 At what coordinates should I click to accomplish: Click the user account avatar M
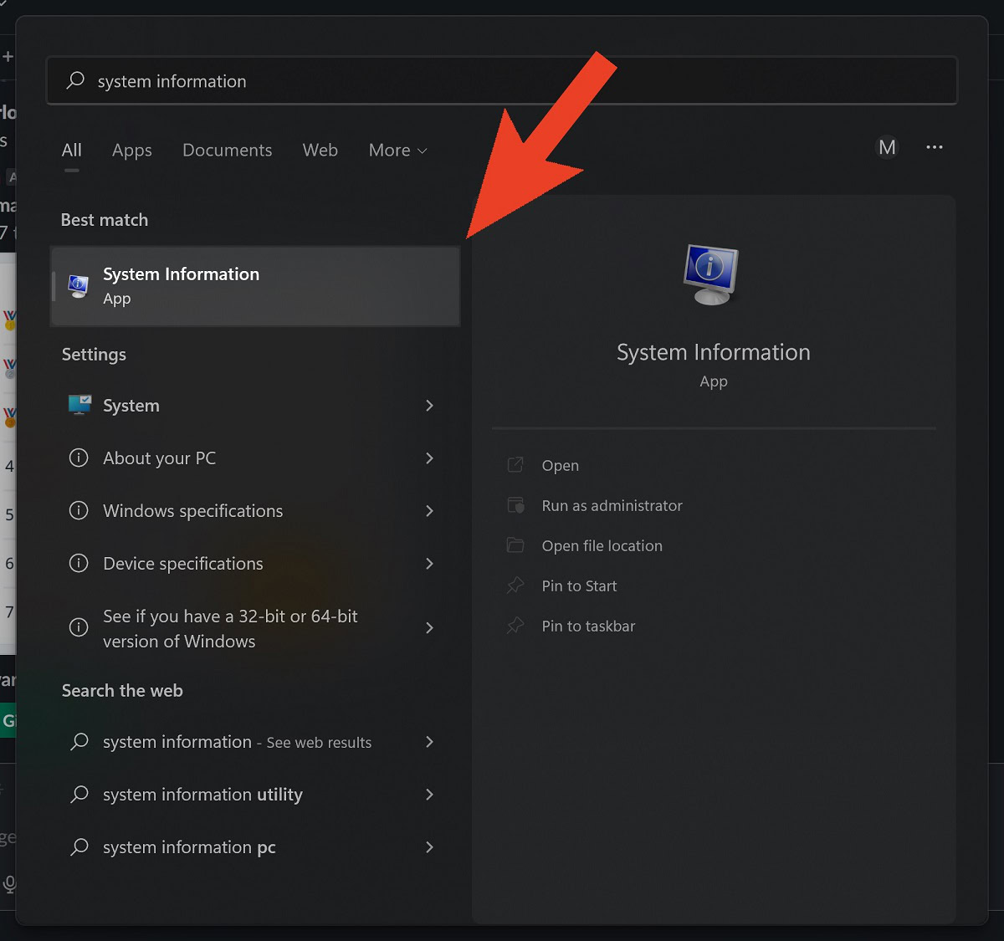coord(887,148)
